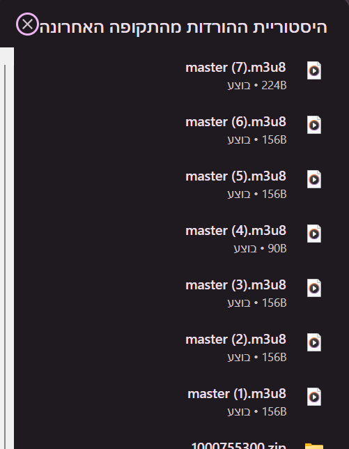Click the vertical scrollbar on the left edge
This screenshot has height=449, width=349.
(x=5, y=257)
